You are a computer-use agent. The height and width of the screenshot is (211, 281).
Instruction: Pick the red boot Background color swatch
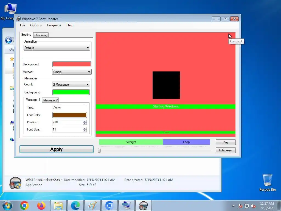click(x=72, y=64)
